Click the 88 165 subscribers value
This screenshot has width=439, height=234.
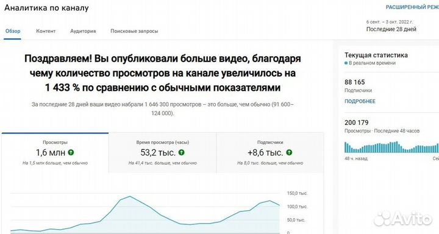click(x=354, y=82)
